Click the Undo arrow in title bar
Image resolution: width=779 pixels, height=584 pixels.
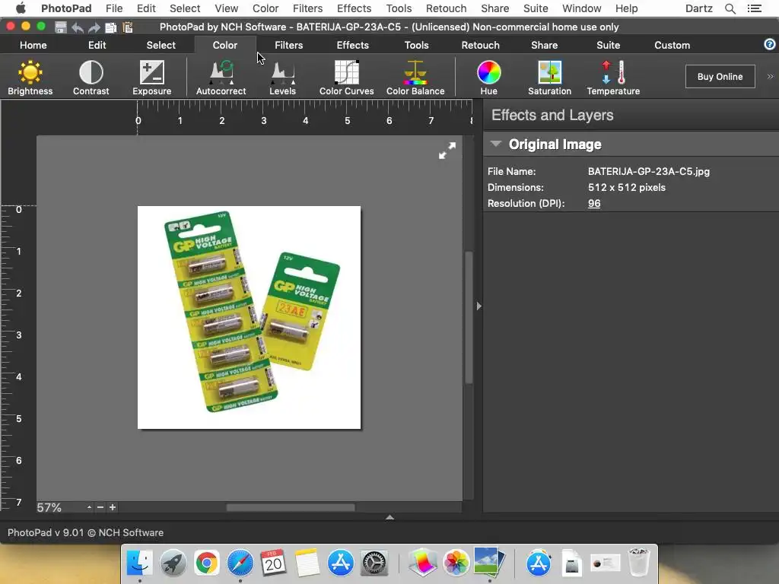(78, 27)
